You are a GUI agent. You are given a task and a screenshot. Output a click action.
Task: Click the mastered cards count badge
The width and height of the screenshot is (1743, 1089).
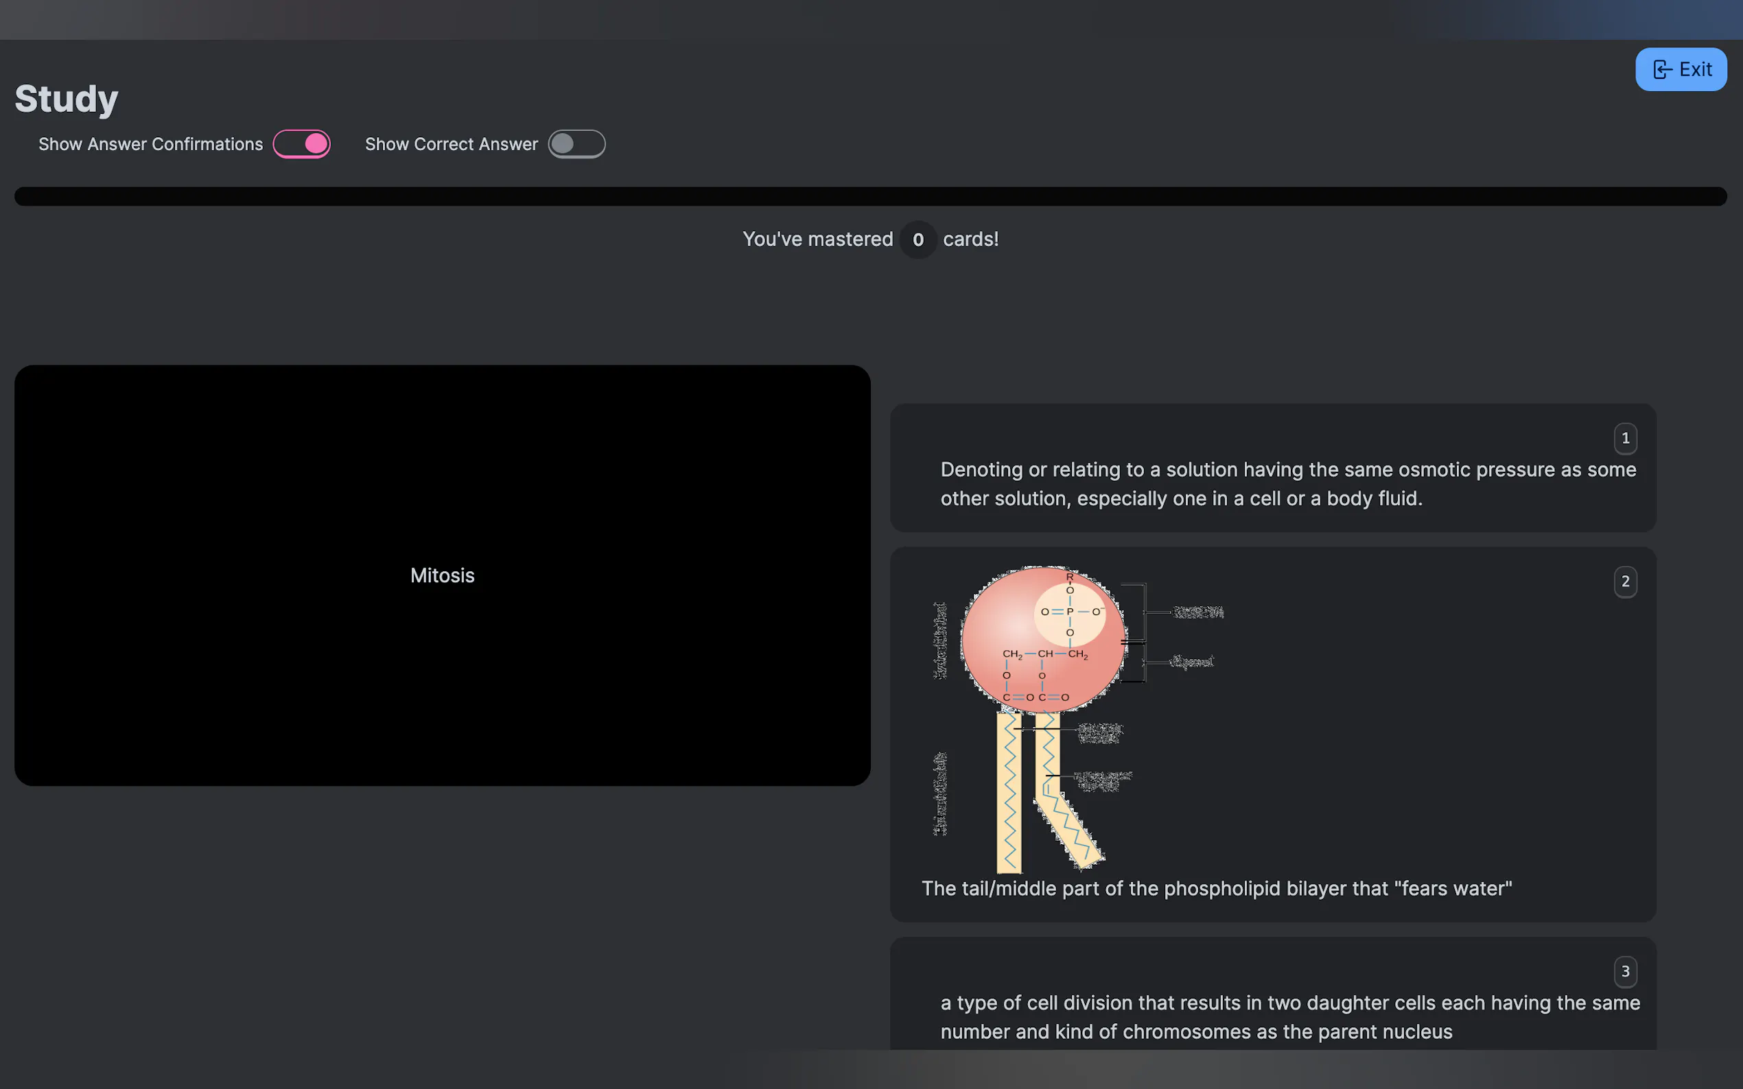point(917,239)
